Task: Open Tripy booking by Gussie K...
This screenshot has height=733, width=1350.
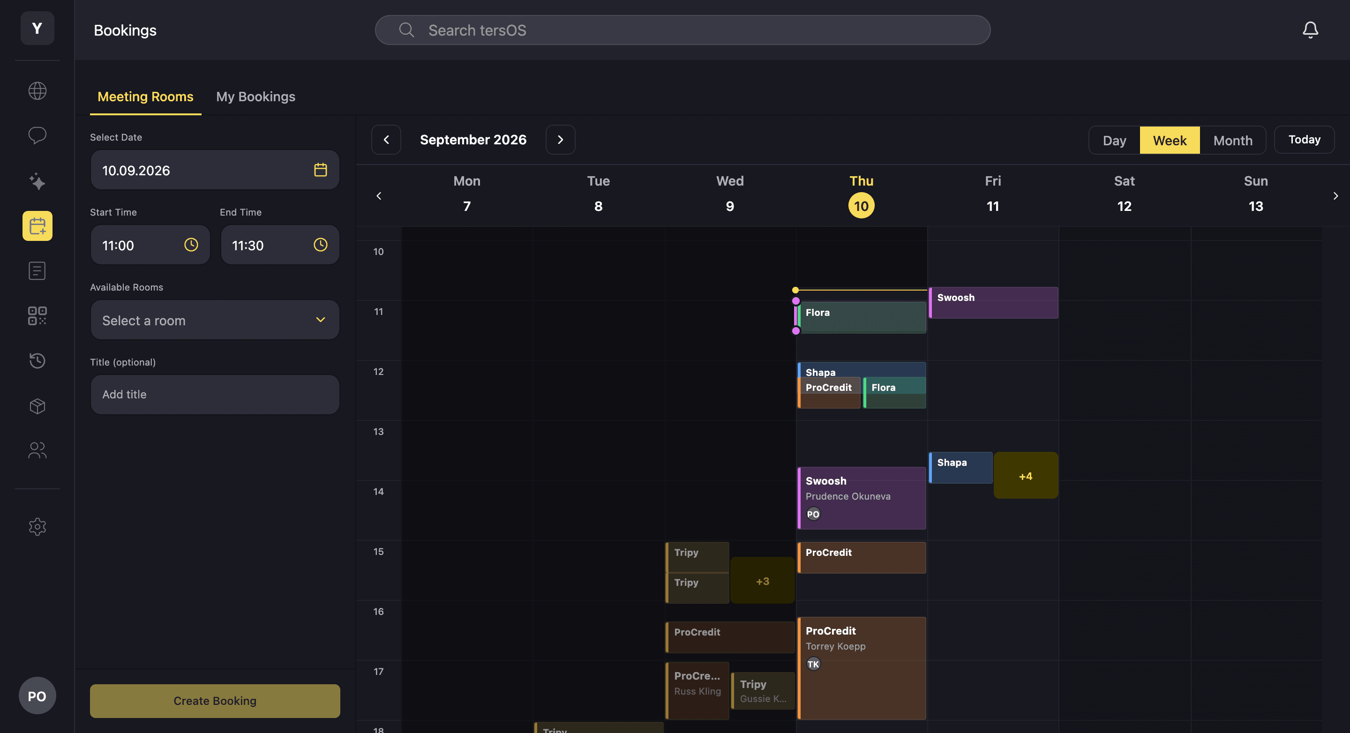Action: (x=763, y=690)
